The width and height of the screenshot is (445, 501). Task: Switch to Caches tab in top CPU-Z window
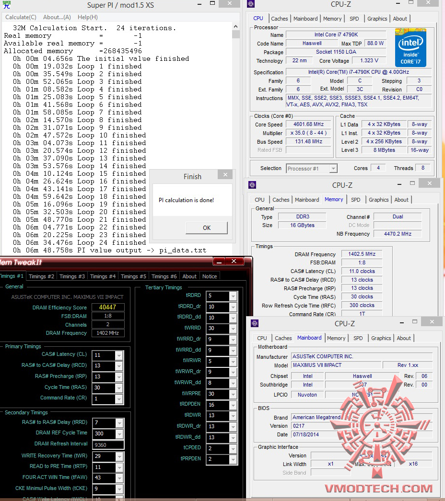[279, 19]
